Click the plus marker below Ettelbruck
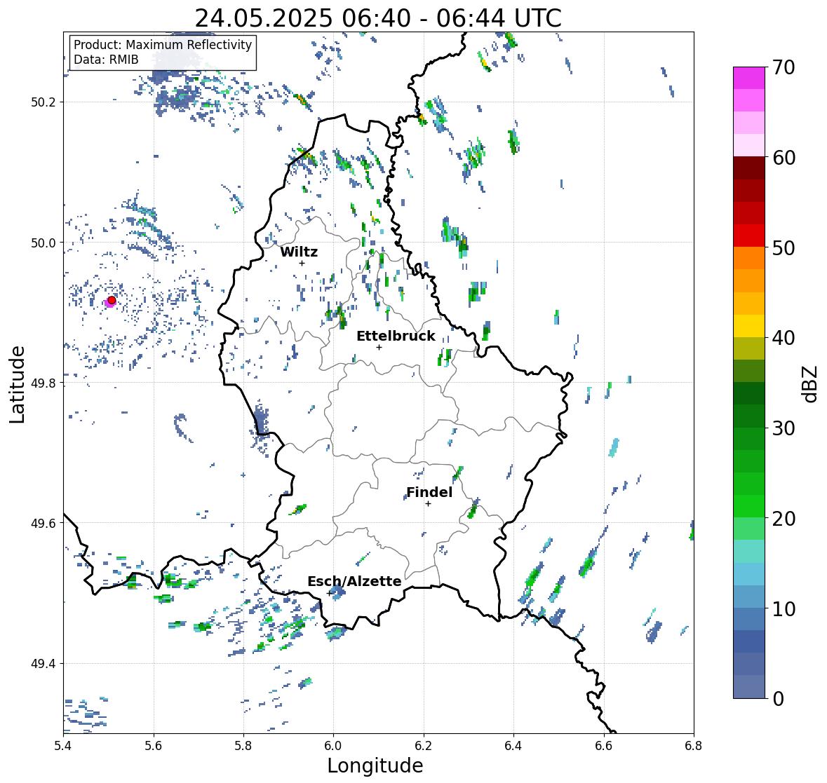 pos(379,347)
